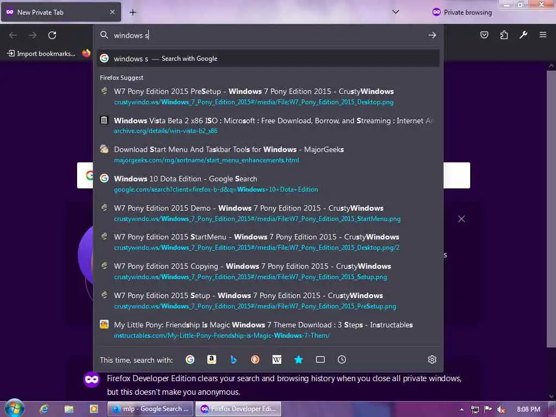Open the 8:08 PM system clock
Viewport: 556px width, 417px height.
[528, 409]
